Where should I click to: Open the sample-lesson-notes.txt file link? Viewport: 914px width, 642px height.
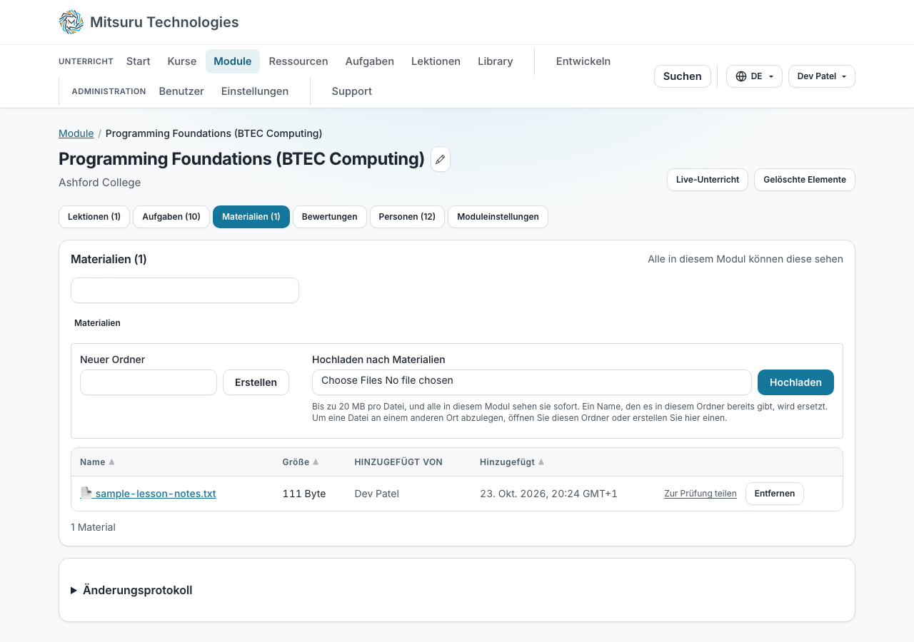click(155, 494)
